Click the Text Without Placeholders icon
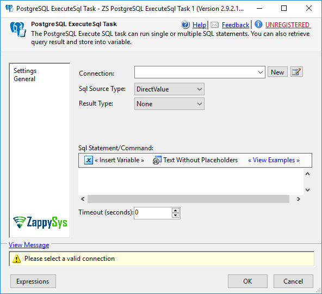This screenshot has height=294, width=322. pyautogui.click(x=157, y=160)
